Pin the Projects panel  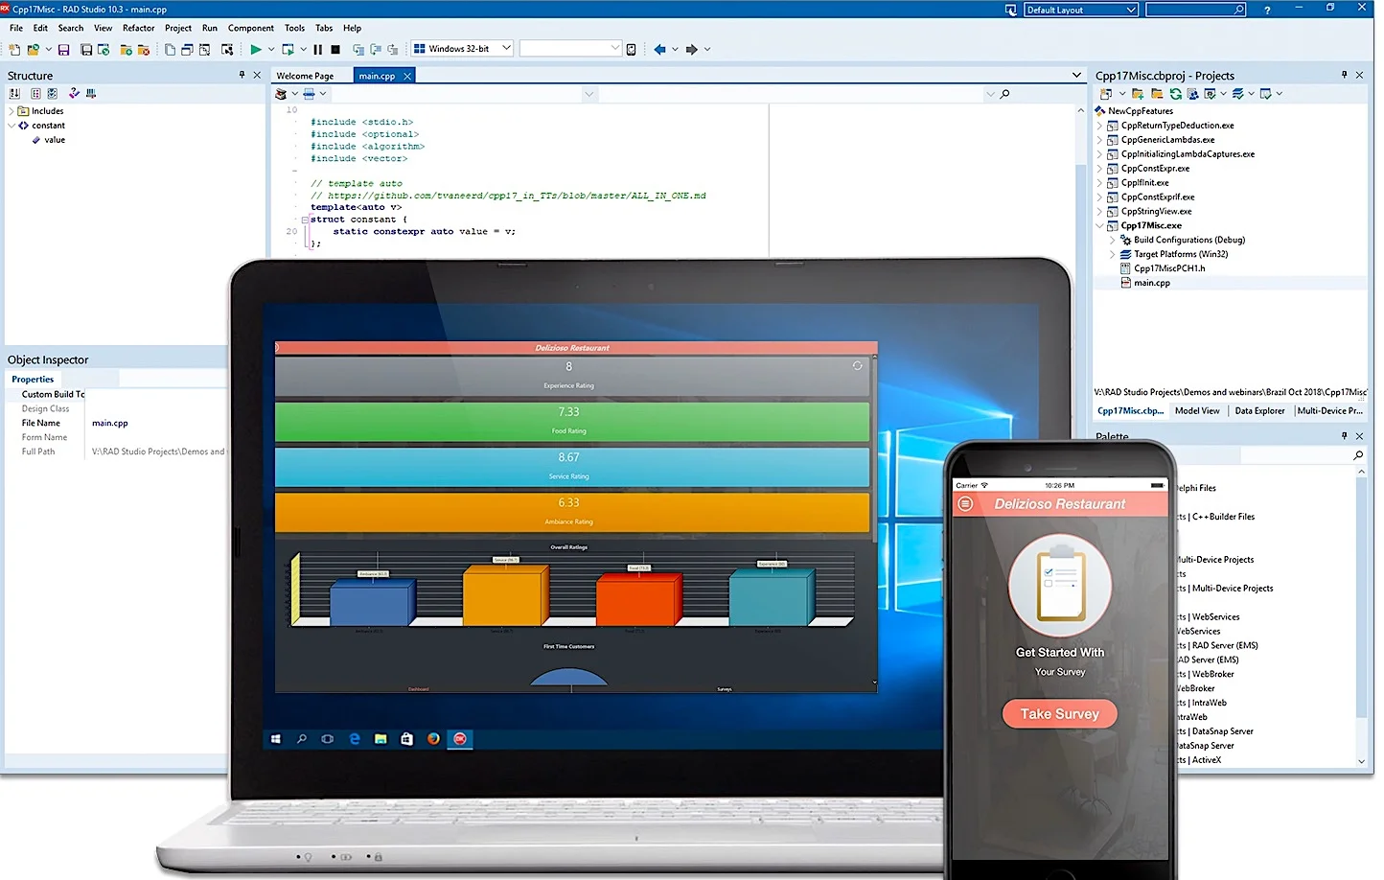coord(1344,75)
